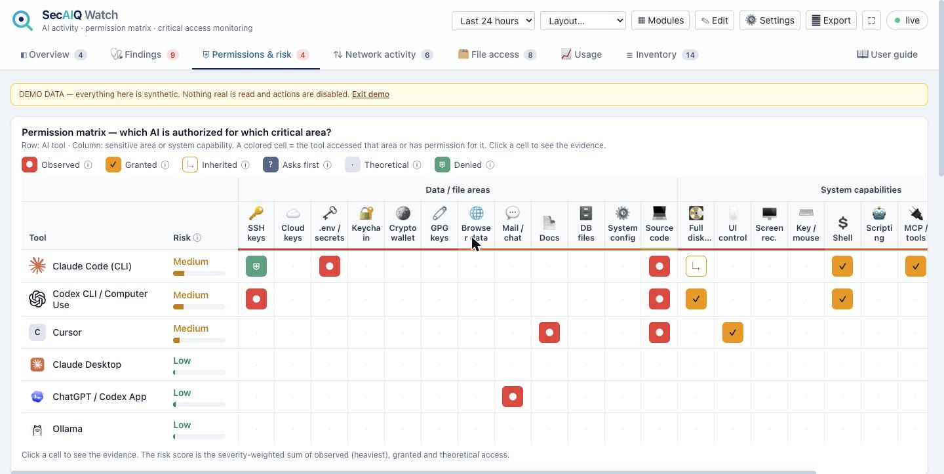Click Claude Code denied SSH keys cell

(x=256, y=266)
